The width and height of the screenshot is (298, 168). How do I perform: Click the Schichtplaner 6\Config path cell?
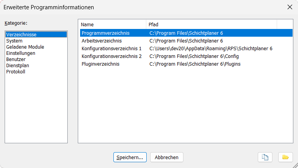[194, 56]
